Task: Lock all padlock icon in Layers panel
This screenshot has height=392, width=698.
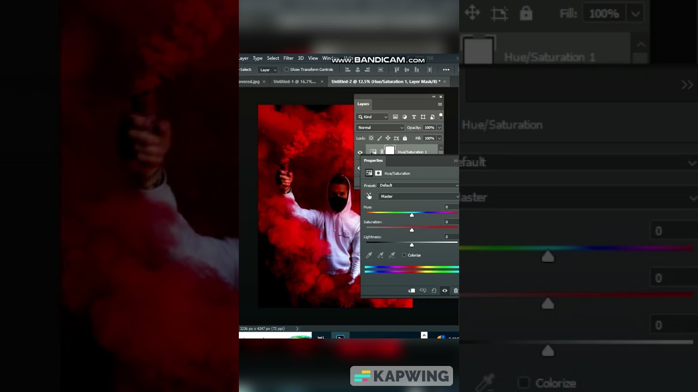Action: pyautogui.click(x=405, y=138)
